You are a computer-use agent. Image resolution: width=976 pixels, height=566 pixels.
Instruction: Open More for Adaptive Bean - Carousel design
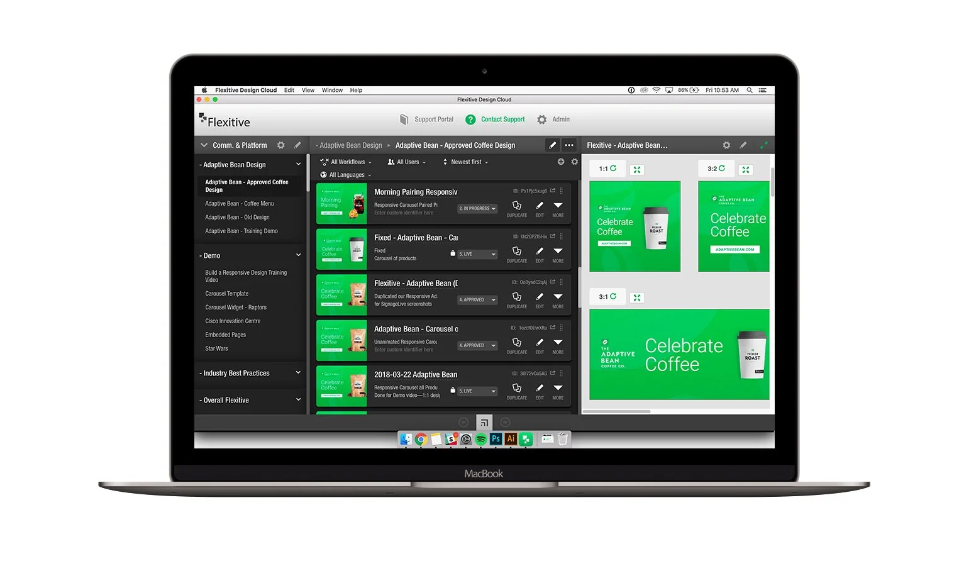click(558, 345)
